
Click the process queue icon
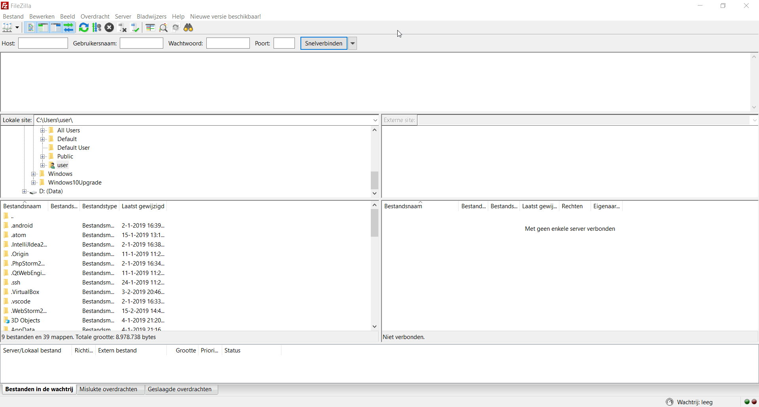(96, 28)
